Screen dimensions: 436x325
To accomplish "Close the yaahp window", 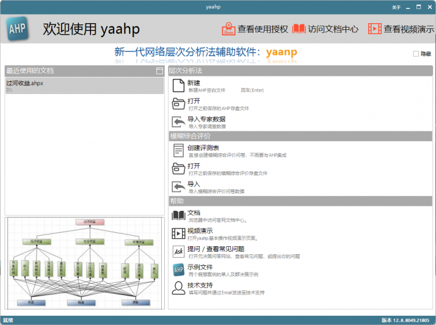I will 430,7.
